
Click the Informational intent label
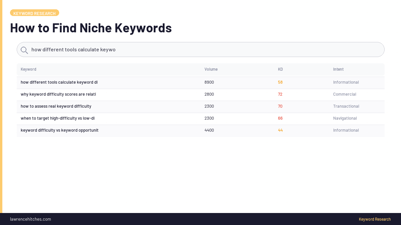click(346, 82)
